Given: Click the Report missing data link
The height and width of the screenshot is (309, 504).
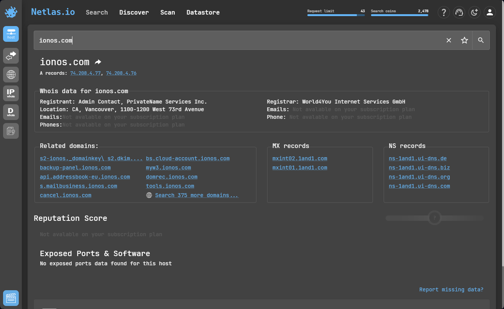Looking at the screenshot, I should pyautogui.click(x=451, y=289).
